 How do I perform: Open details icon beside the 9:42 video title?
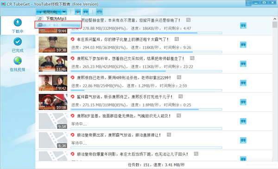pyautogui.click(x=179, y=77)
